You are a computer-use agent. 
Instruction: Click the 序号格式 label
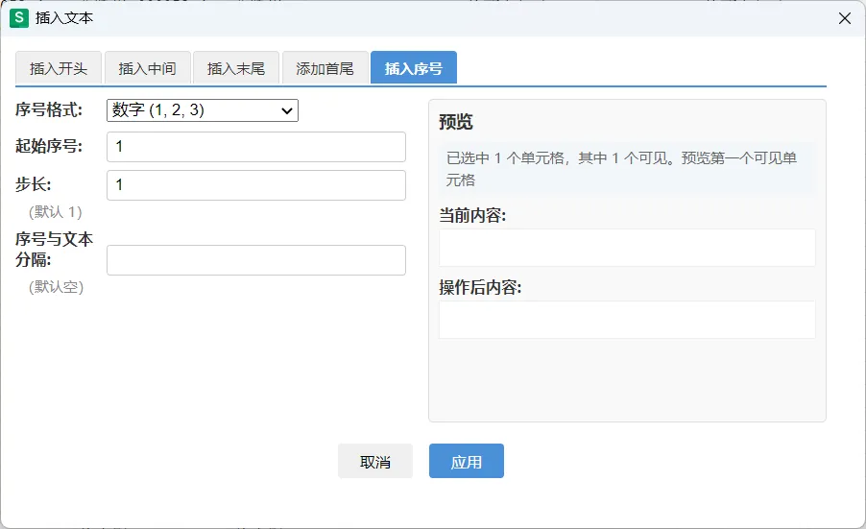click(x=49, y=109)
